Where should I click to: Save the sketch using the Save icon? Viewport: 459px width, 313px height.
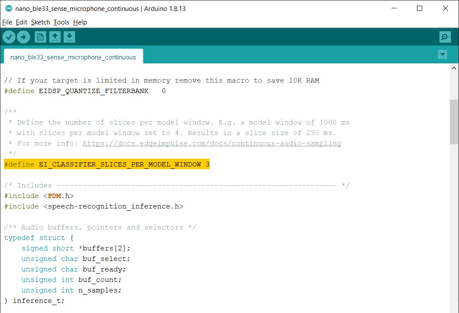pos(69,37)
